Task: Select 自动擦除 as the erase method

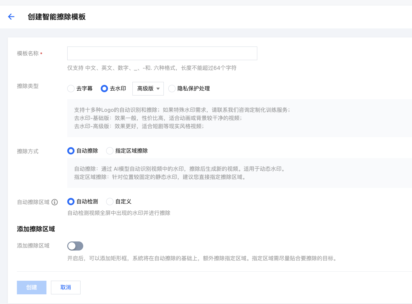Action: tap(71, 151)
